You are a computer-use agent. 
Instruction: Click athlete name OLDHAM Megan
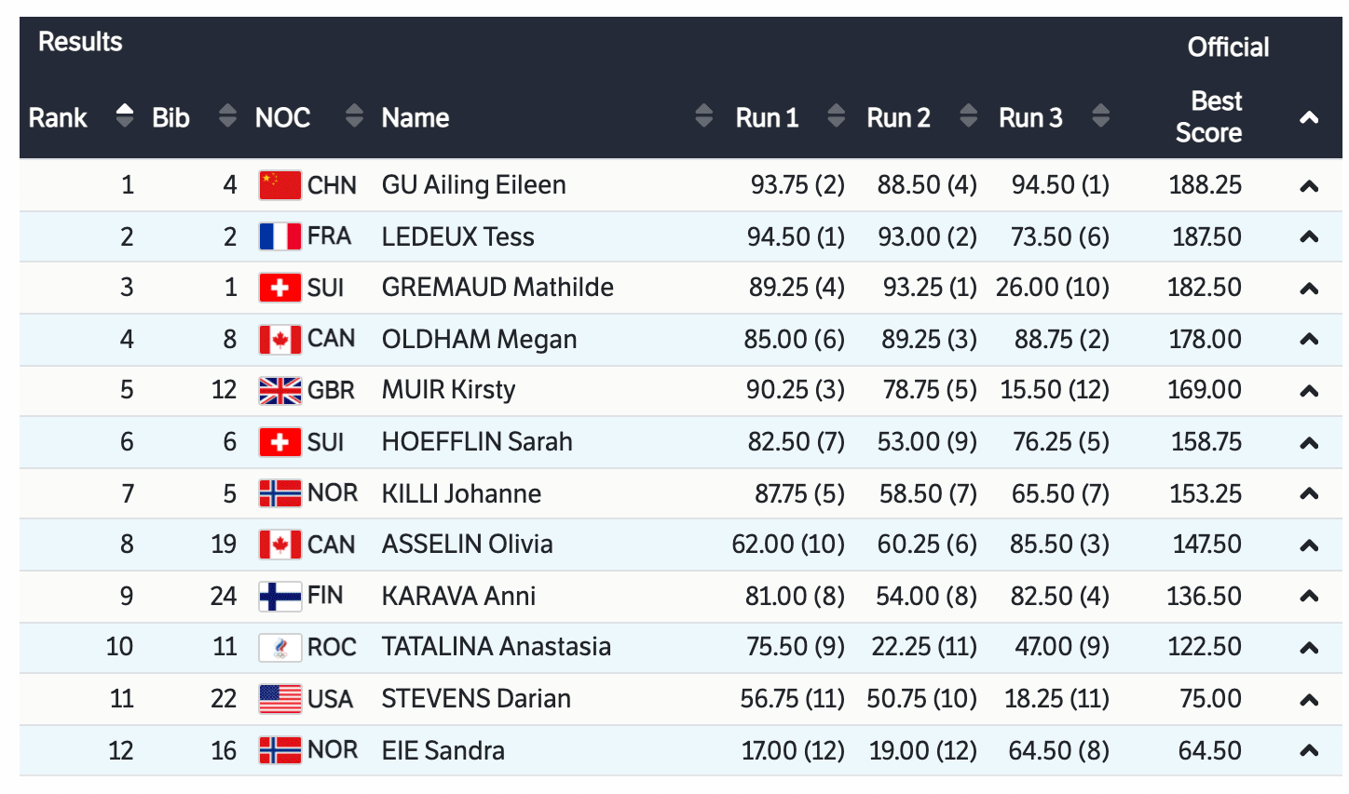tap(479, 340)
